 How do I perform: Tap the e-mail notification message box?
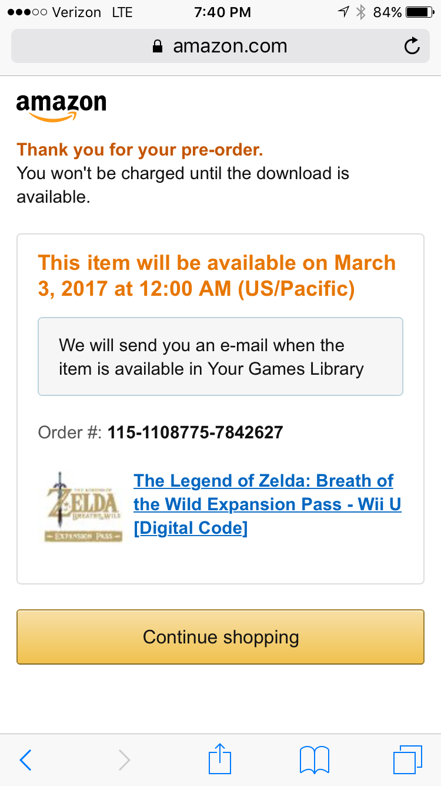click(x=220, y=357)
